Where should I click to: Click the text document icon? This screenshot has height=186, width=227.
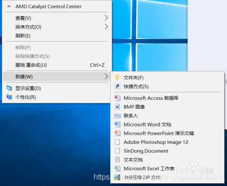117,159
